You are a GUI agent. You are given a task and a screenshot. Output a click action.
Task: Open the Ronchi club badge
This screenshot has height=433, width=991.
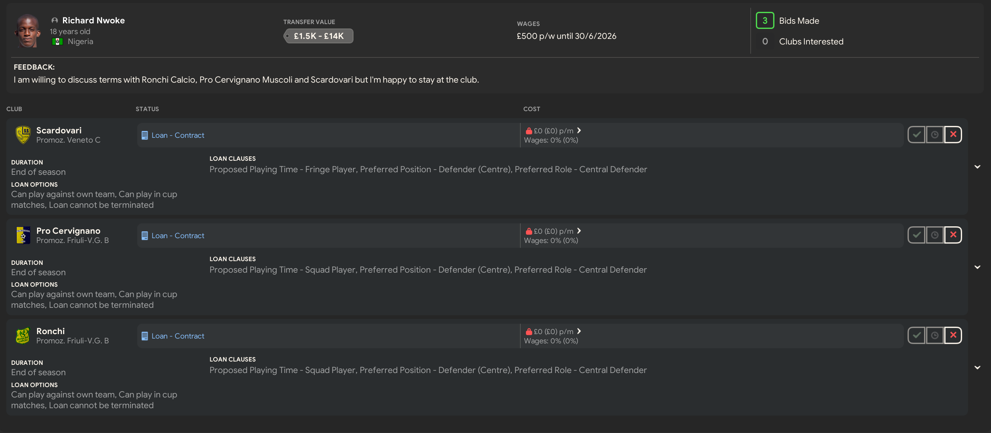click(x=23, y=336)
